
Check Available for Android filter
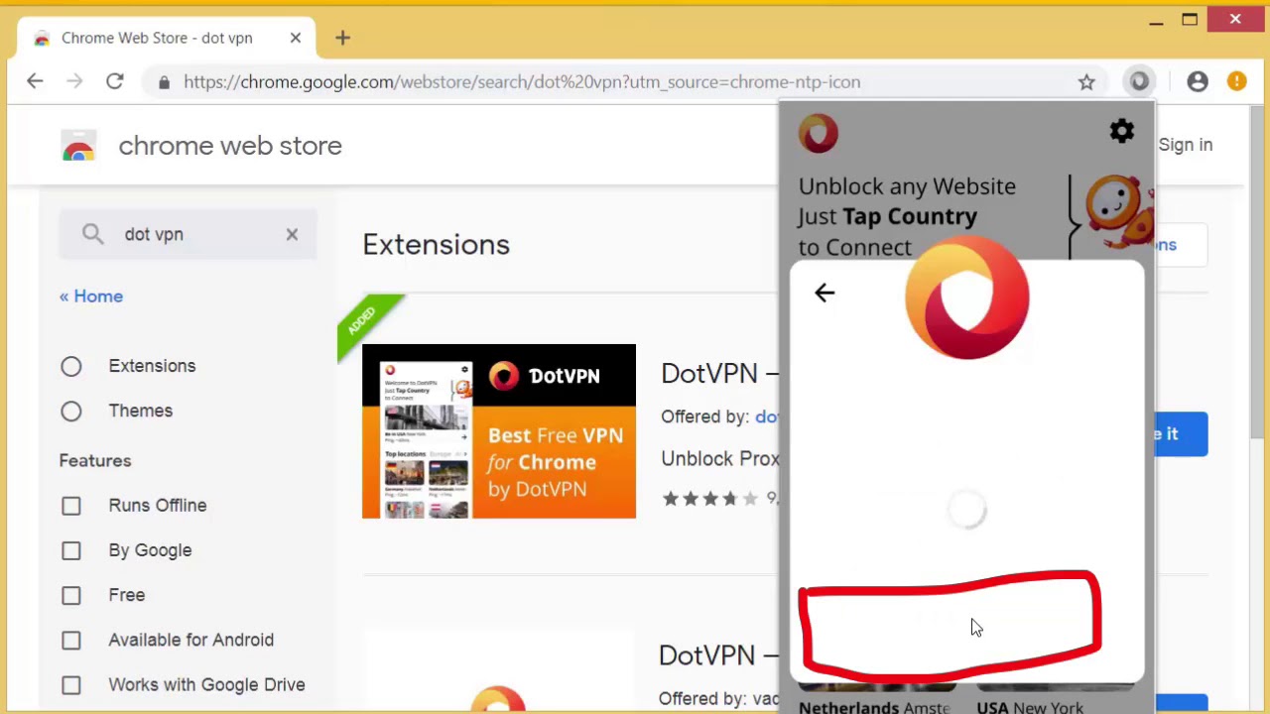tap(71, 641)
